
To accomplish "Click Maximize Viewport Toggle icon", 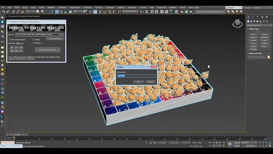I will (270, 145).
